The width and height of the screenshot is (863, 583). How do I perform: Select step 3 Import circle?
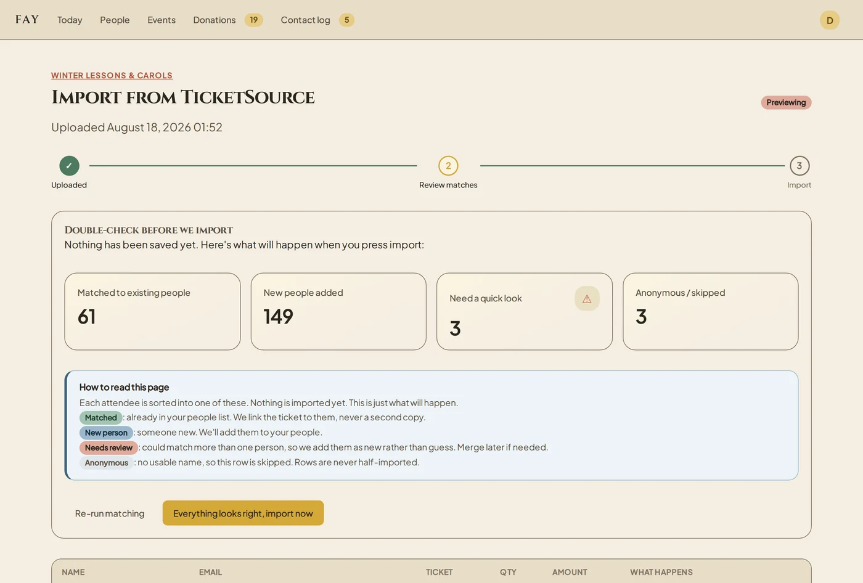tap(800, 165)
